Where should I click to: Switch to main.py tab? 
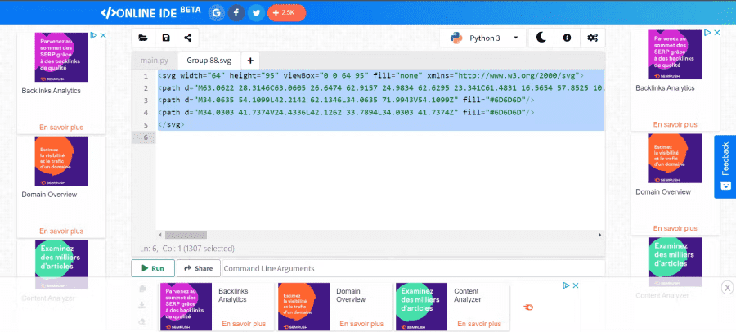[155, 61]
